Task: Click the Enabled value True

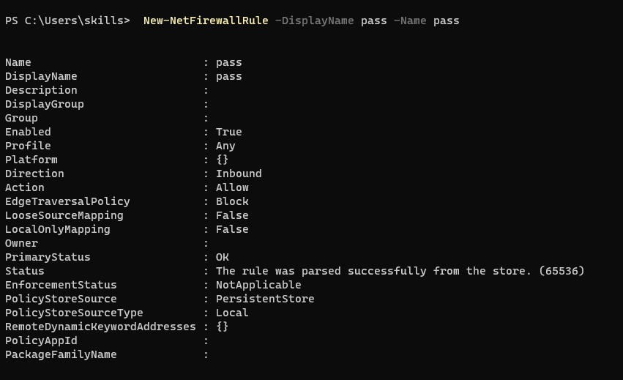Action: point(229,132)
